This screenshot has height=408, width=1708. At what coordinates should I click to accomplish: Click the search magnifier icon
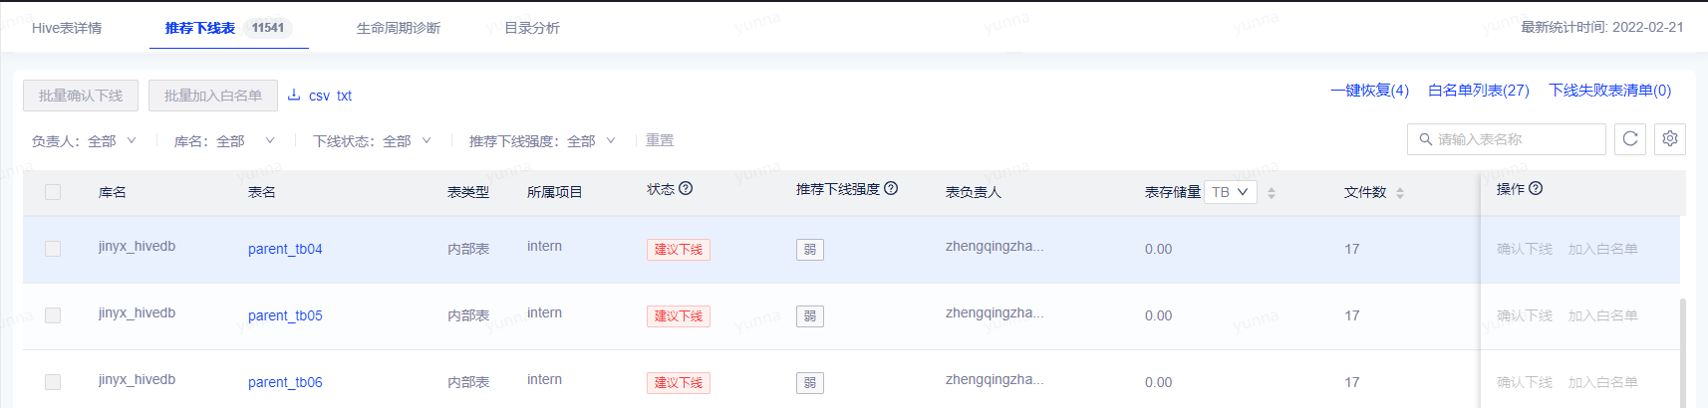click(x=1426, y=139)
